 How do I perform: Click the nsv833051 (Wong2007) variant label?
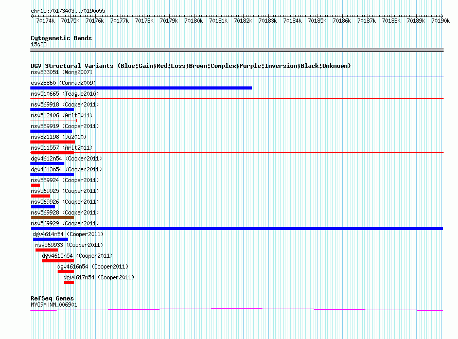point(62,72)
